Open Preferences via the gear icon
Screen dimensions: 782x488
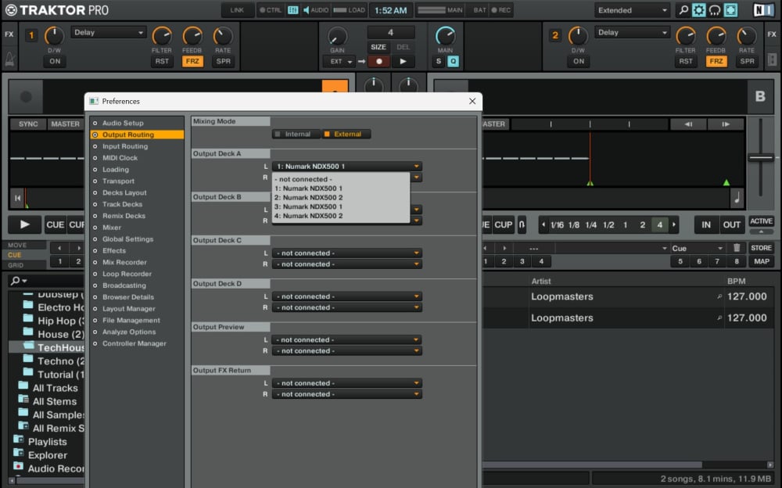tap(698, 10)
